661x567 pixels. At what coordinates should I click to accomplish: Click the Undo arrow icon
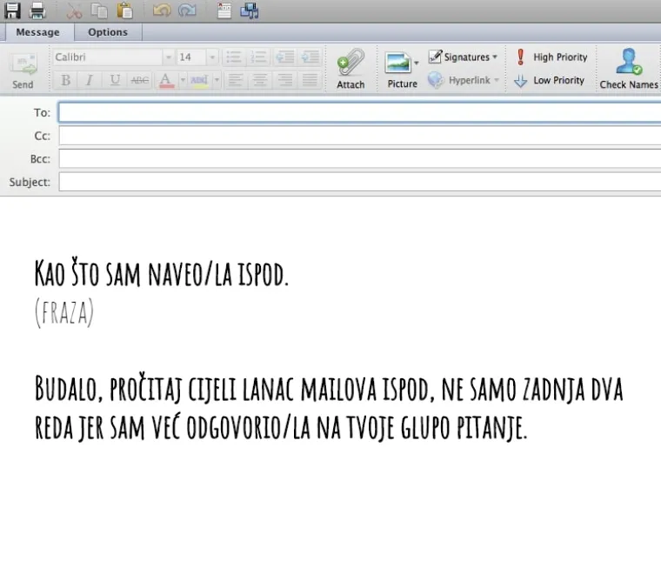tap(162, 10)
